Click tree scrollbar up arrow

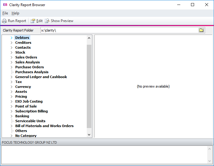(x=89, y=38)
